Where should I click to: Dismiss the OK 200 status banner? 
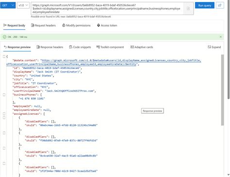[x=221, y=37]
